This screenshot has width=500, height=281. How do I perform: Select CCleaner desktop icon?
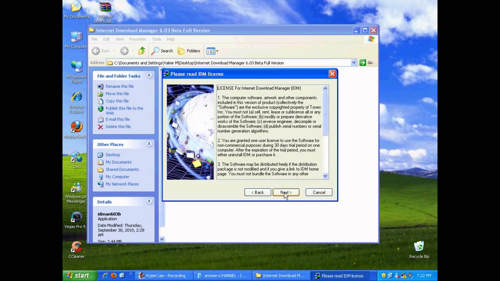tap(77, 250)
